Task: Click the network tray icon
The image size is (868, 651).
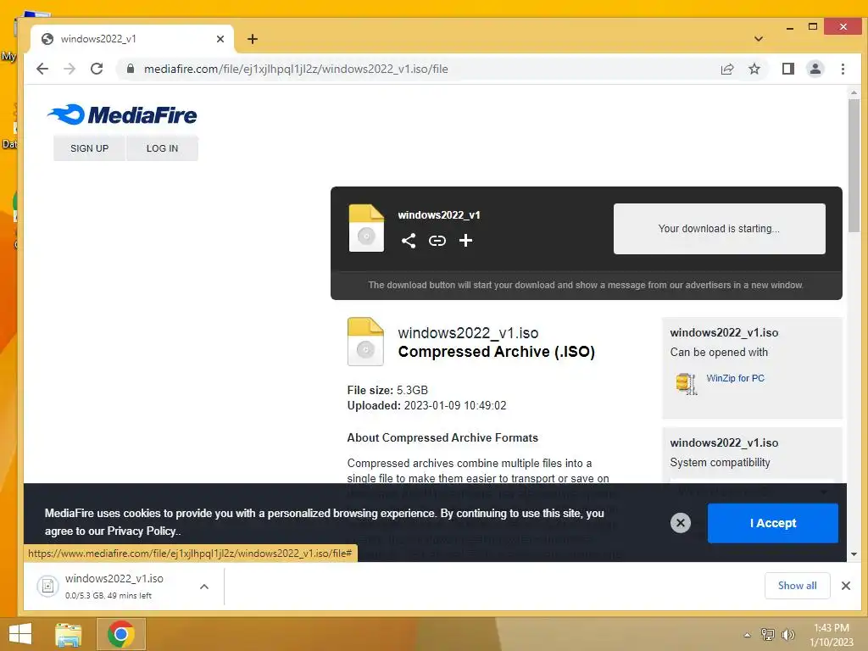Action: click(768, 634)
